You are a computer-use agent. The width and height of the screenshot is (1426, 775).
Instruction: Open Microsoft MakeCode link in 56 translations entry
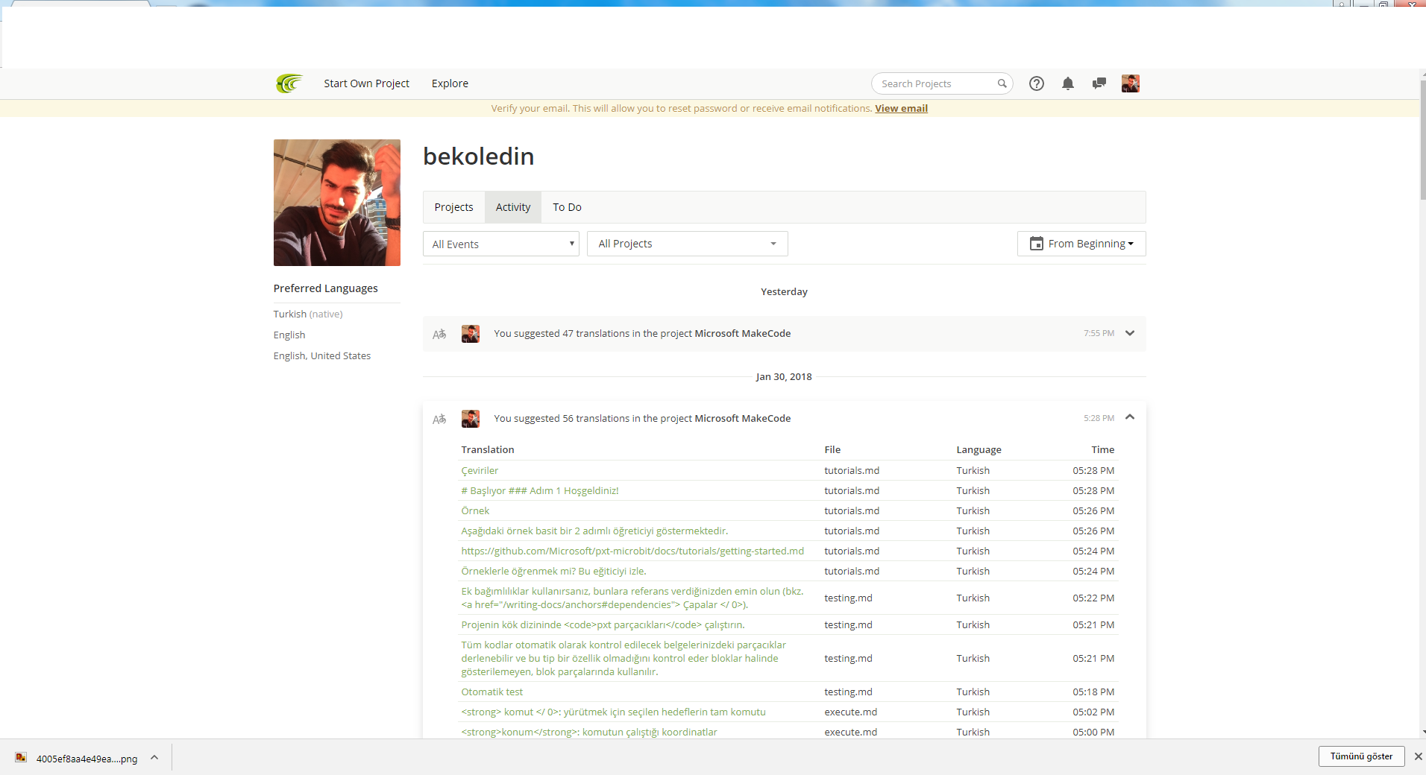742,418
